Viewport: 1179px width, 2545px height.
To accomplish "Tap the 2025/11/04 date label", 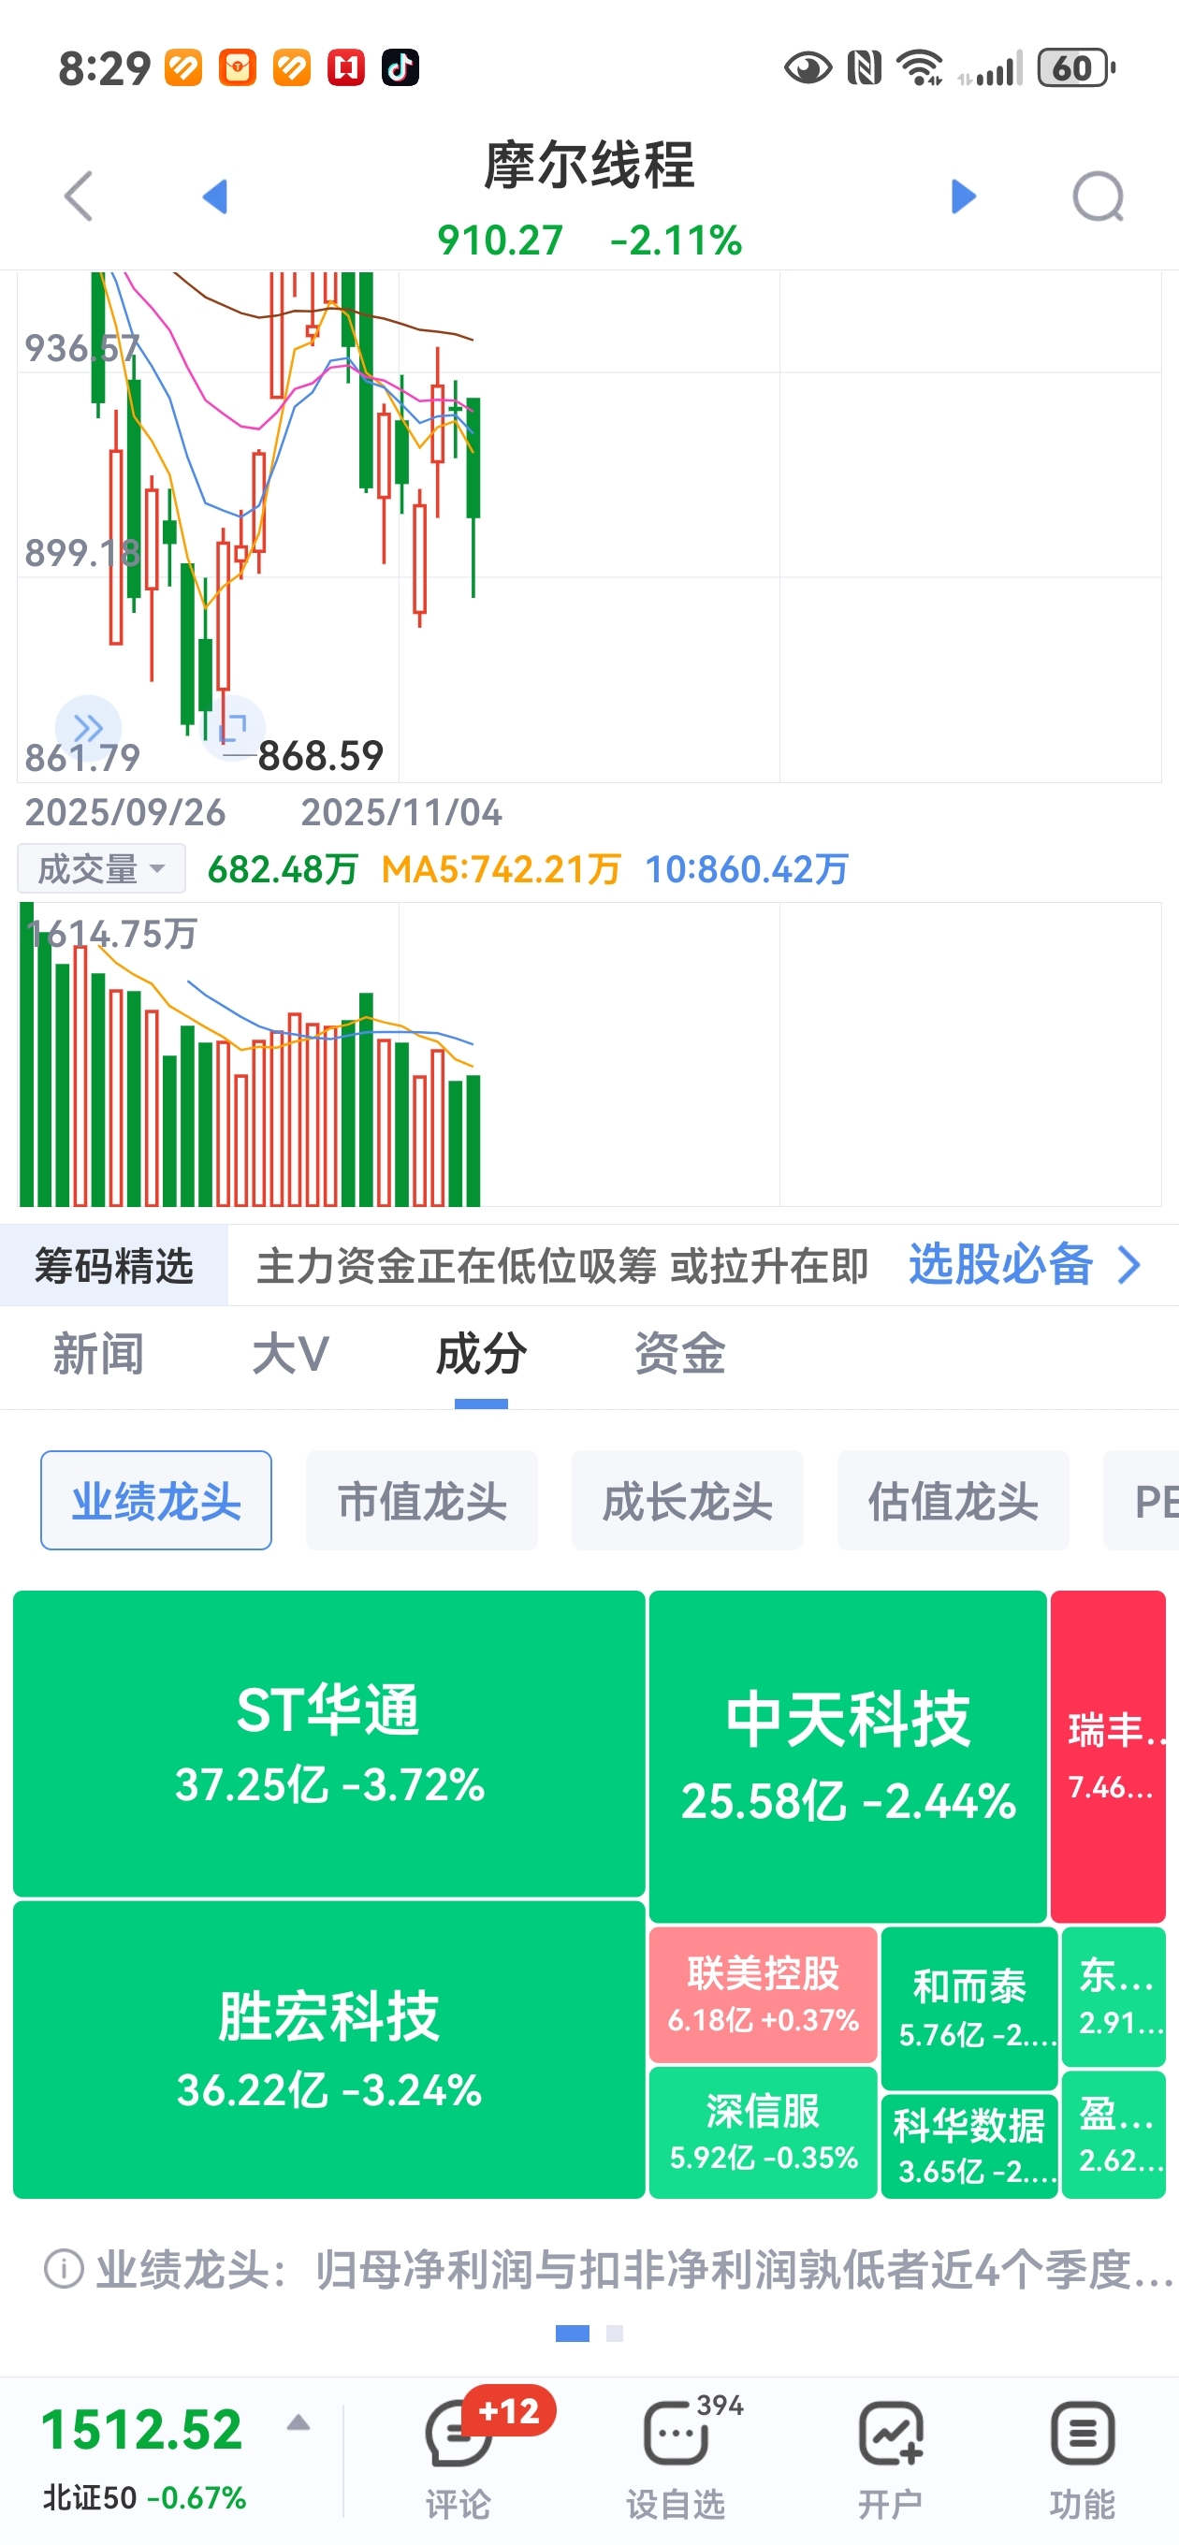I will 401,812.
